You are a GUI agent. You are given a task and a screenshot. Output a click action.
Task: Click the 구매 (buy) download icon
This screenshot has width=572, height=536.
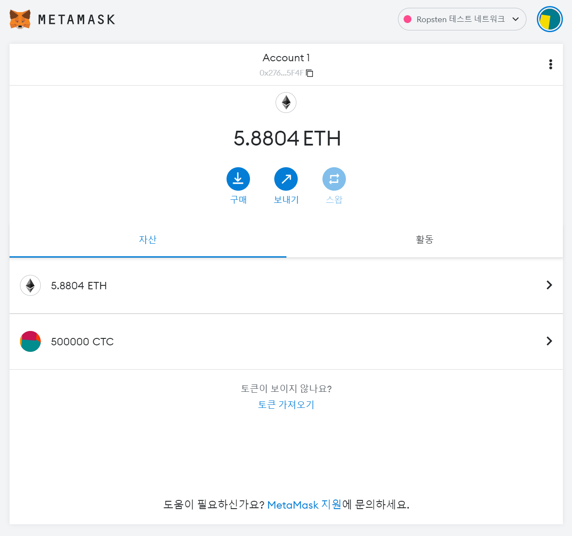click(x=238, y=179)
